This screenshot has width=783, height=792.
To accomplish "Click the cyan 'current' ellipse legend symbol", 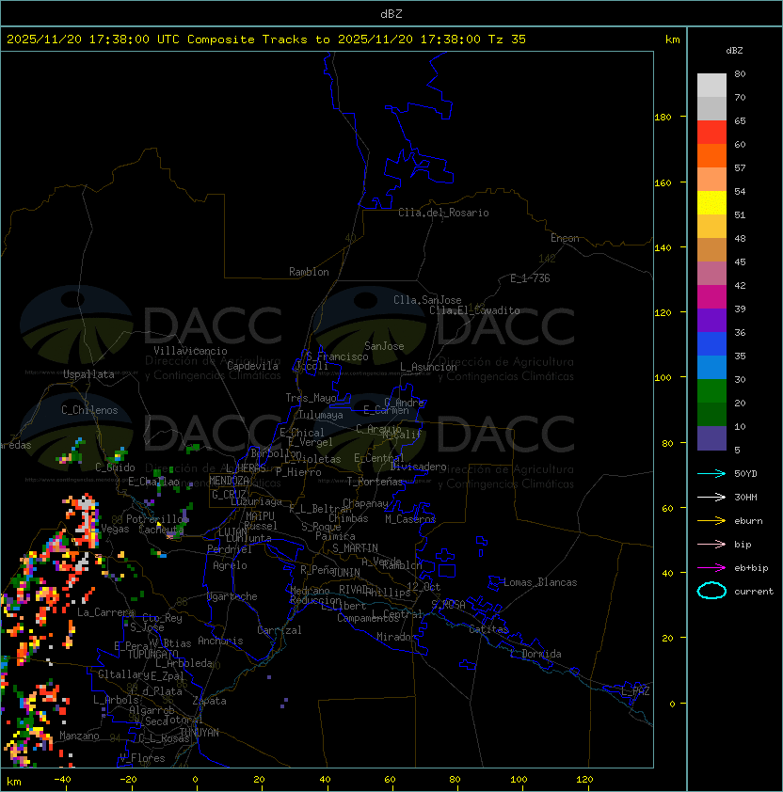I will [x=711, y=591].
